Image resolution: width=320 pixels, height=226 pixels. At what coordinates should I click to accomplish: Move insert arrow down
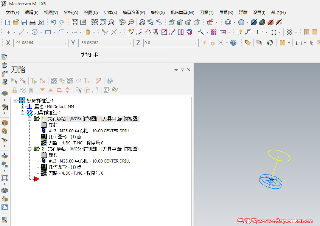42,90
